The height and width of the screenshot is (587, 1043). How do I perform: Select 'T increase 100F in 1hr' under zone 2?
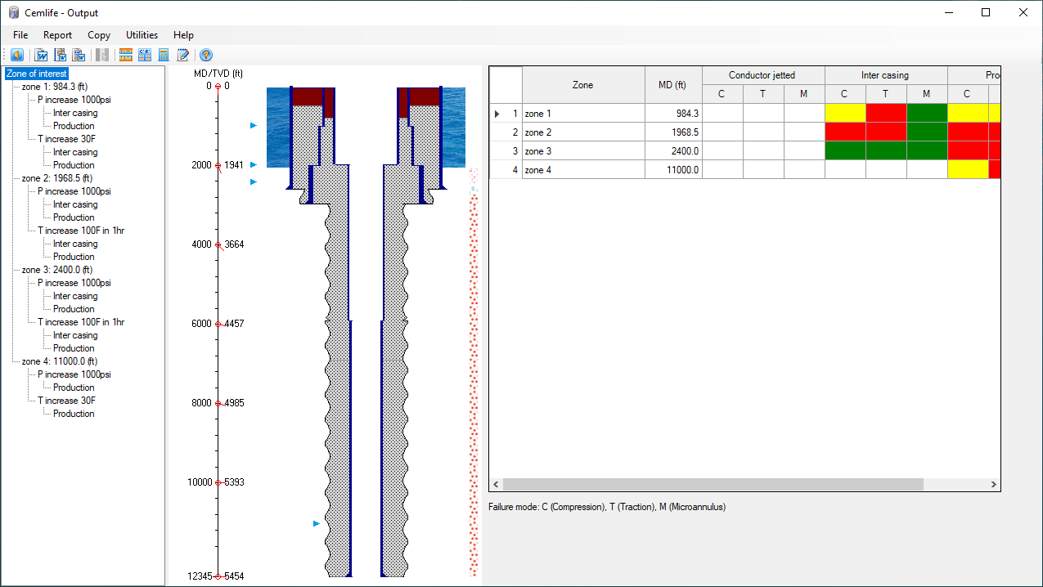tap(81, 231)
